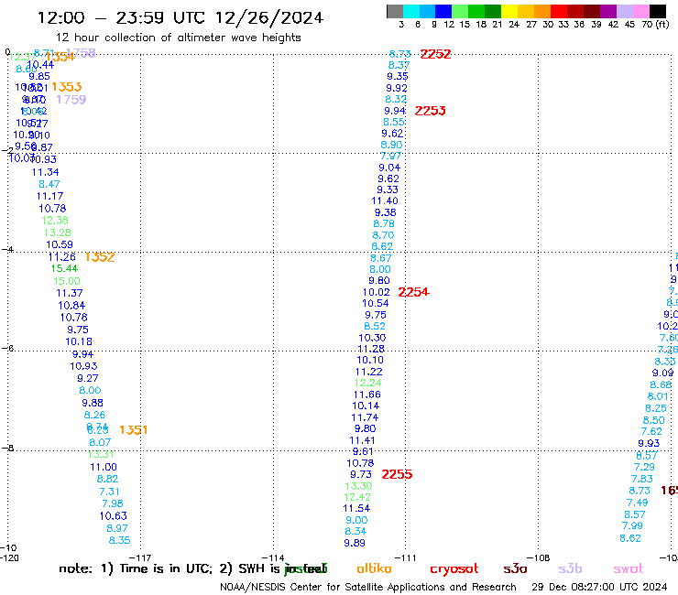Click the 's3b' satellite legend label
678x595 pixels.
[570, 568]
